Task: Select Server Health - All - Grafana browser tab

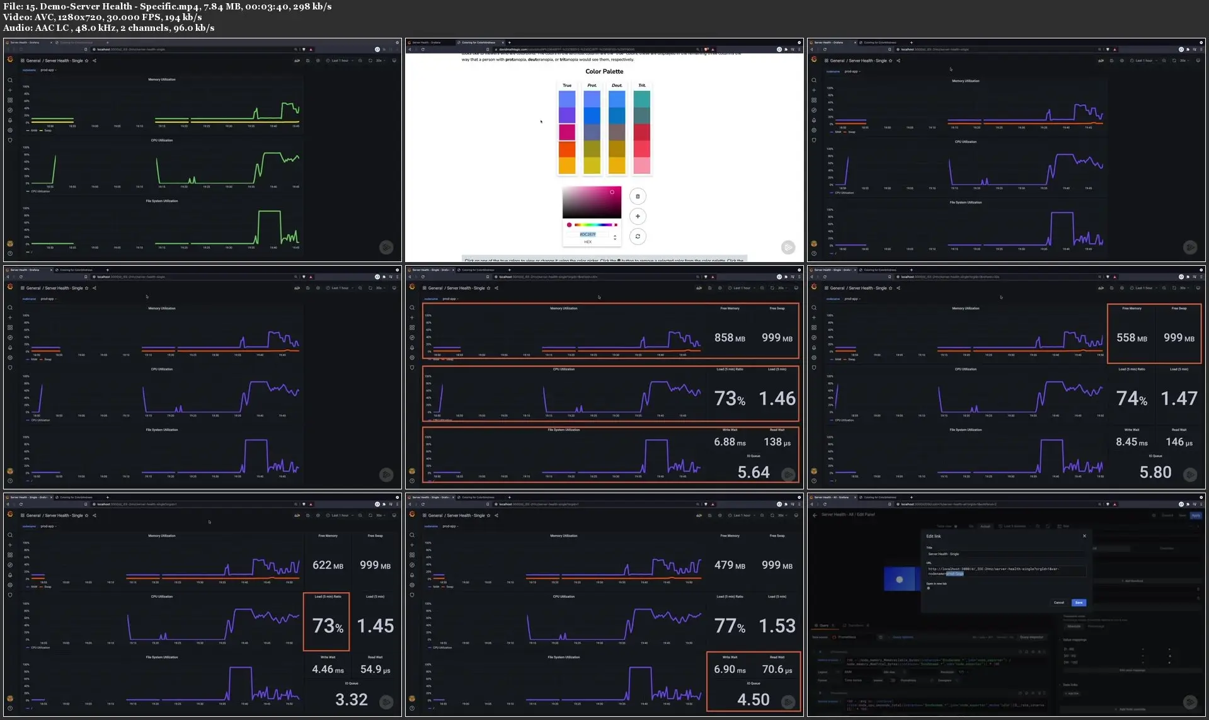Action: point(833,497)
